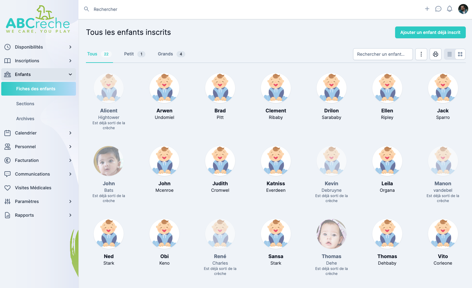The image size is (472, 288).
Task: Open the three-dot more options menu
Action: coord(421,54)
